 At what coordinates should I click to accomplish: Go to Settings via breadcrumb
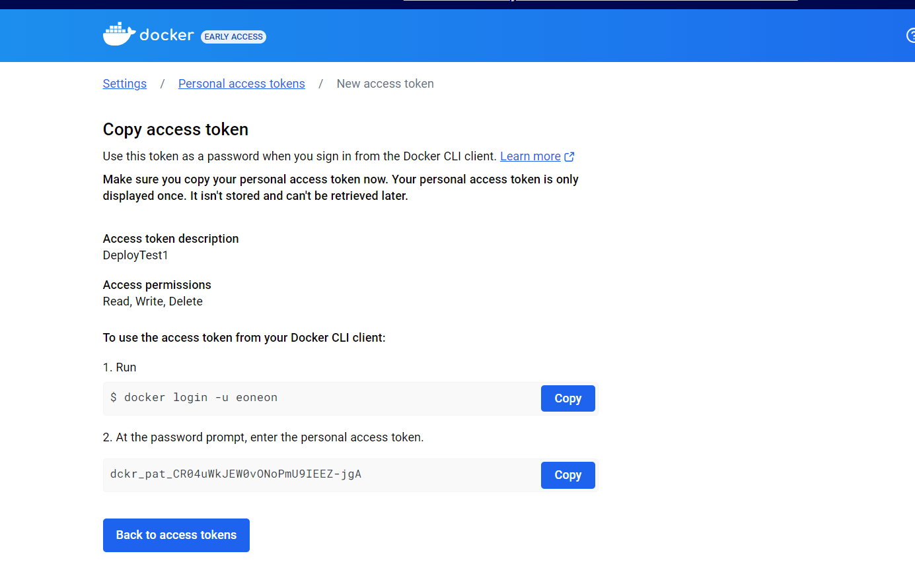click(x=125, y=84)
